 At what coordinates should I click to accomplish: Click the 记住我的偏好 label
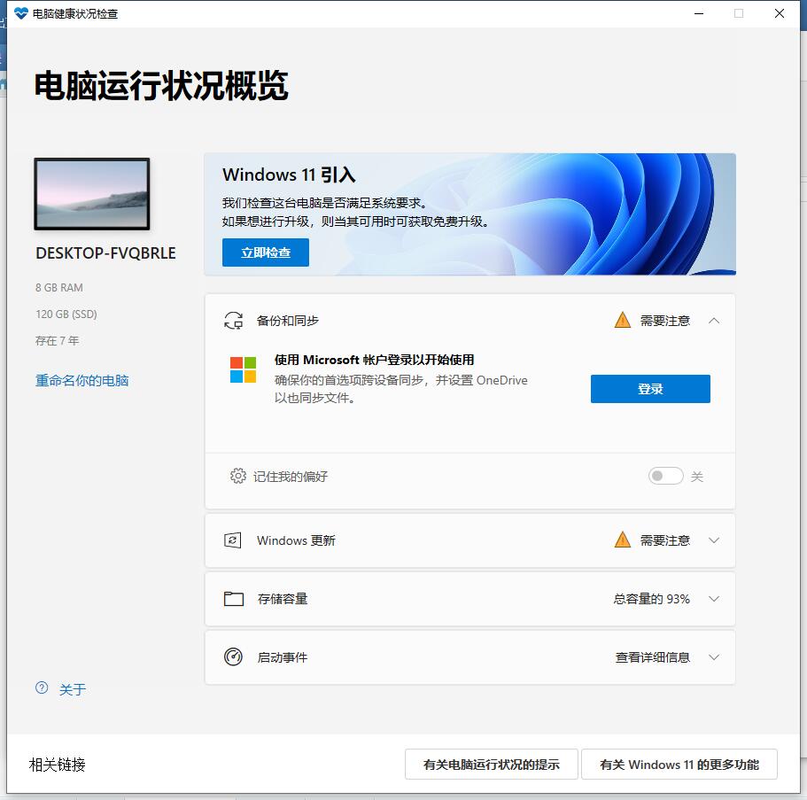tap(291, 477)
